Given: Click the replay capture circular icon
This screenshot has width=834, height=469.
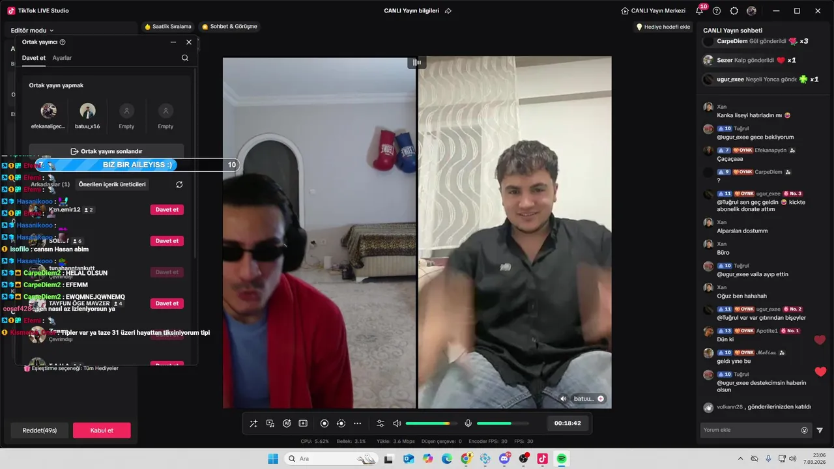Looking at the screenshot, I should pos(341,423).
